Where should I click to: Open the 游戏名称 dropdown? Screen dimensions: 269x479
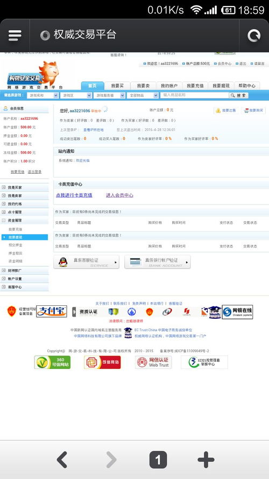point(43,95)
